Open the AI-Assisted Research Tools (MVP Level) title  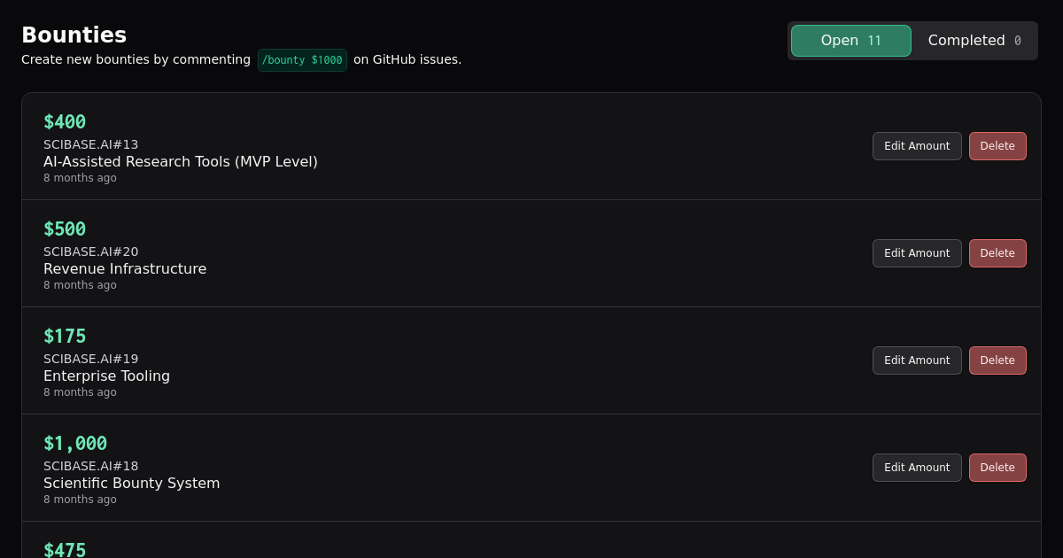(181, 161)
